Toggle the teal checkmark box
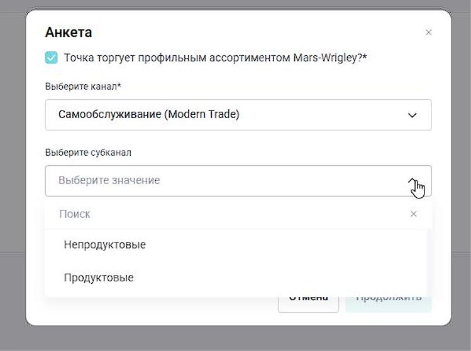471x351 pixels. [52, 58]
